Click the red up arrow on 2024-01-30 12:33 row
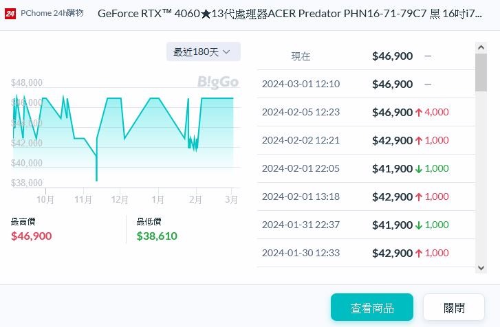 pos(419,253)
